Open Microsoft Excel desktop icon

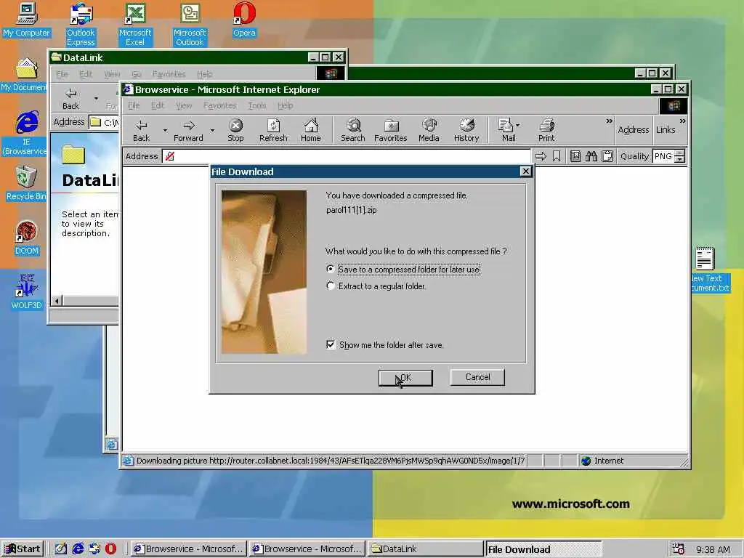pos(135,24)
